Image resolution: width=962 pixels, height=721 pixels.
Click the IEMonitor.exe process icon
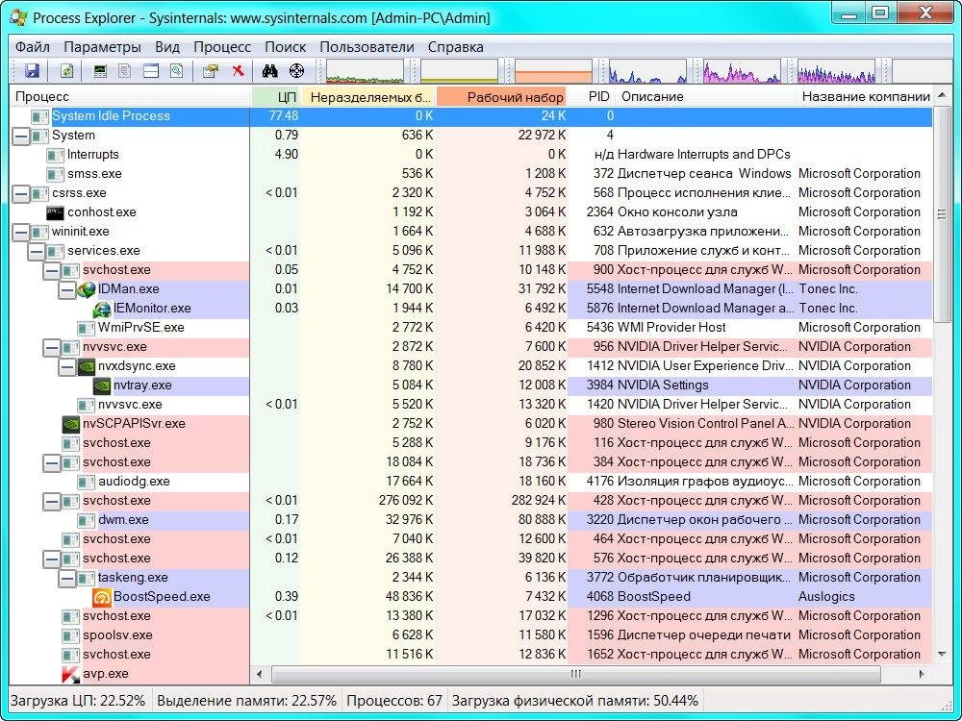pos(102,309)
